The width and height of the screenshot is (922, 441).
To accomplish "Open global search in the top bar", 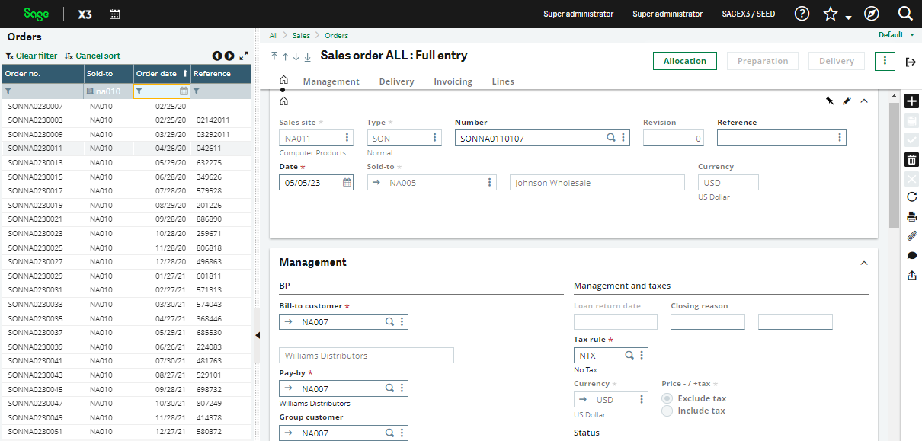I will [x=904, y=13].
